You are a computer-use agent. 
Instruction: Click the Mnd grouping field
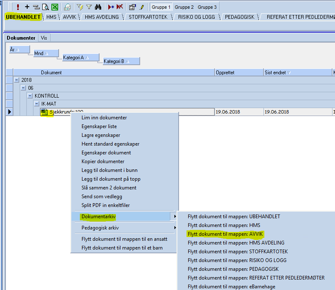point(46,53)
